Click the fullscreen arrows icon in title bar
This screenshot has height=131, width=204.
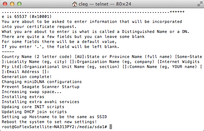[x=200, y=4]
